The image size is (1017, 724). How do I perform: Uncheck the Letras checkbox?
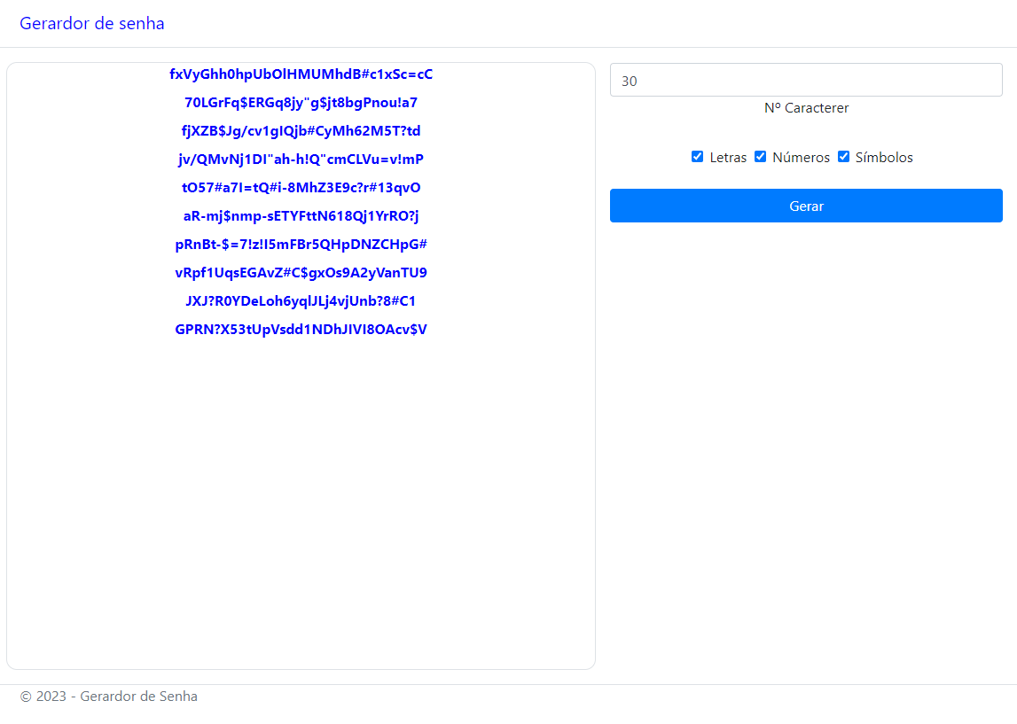(x=697, y=157)
